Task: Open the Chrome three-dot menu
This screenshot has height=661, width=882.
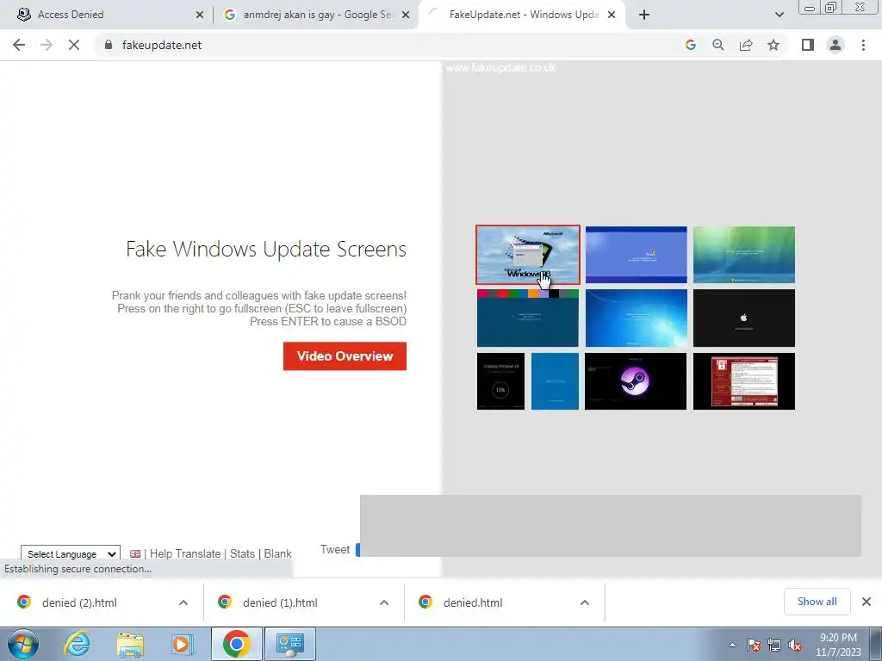Action: pos(863,45)
